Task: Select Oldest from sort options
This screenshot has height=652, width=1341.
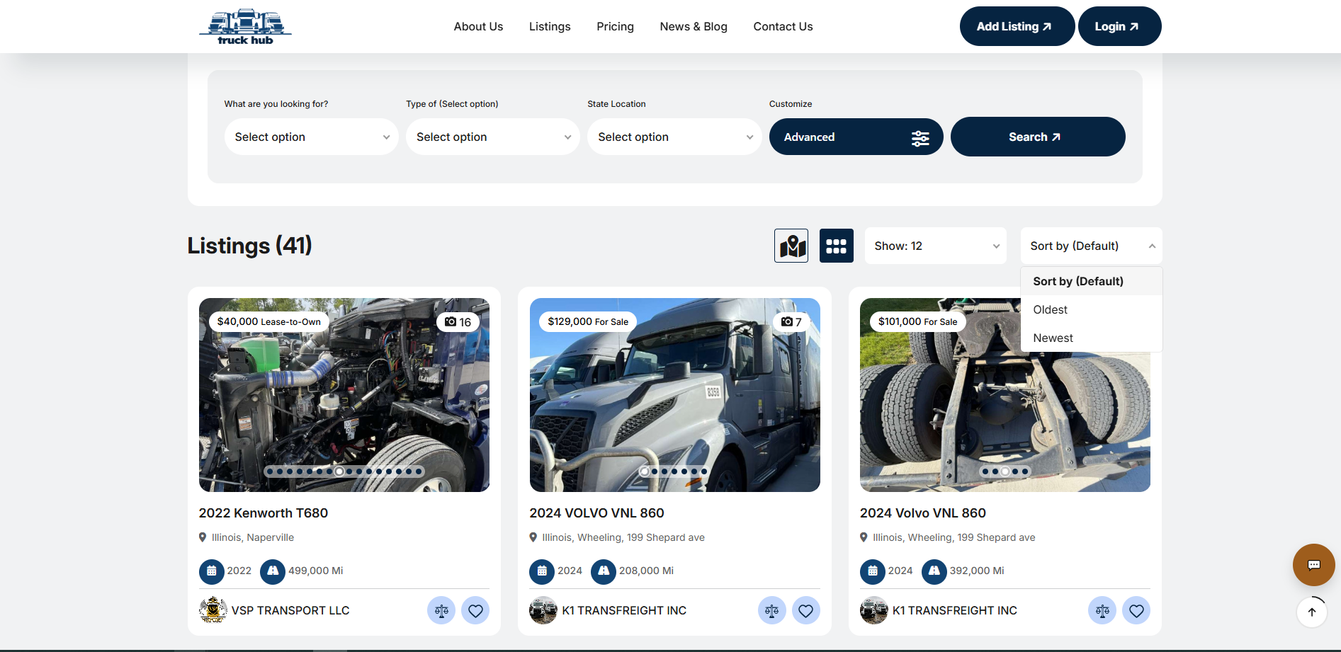Action: coord(1050,309)
